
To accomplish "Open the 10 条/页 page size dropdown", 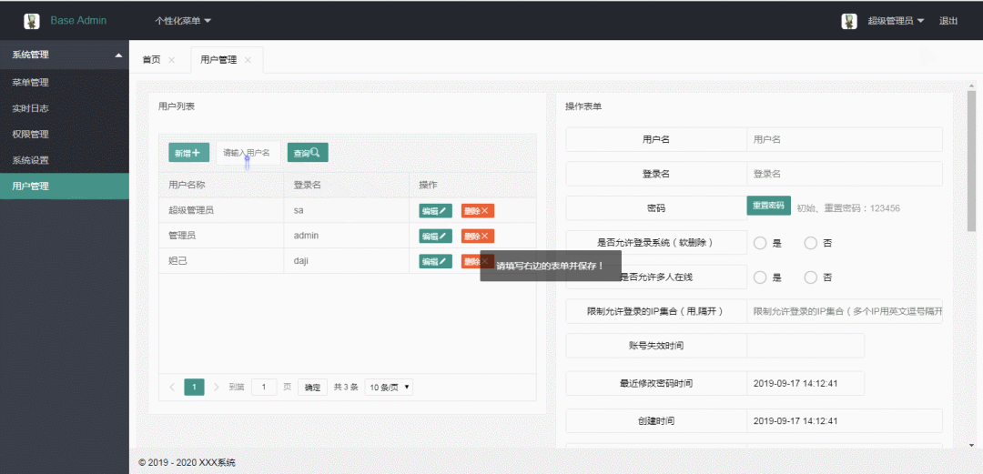I will 389,388.
